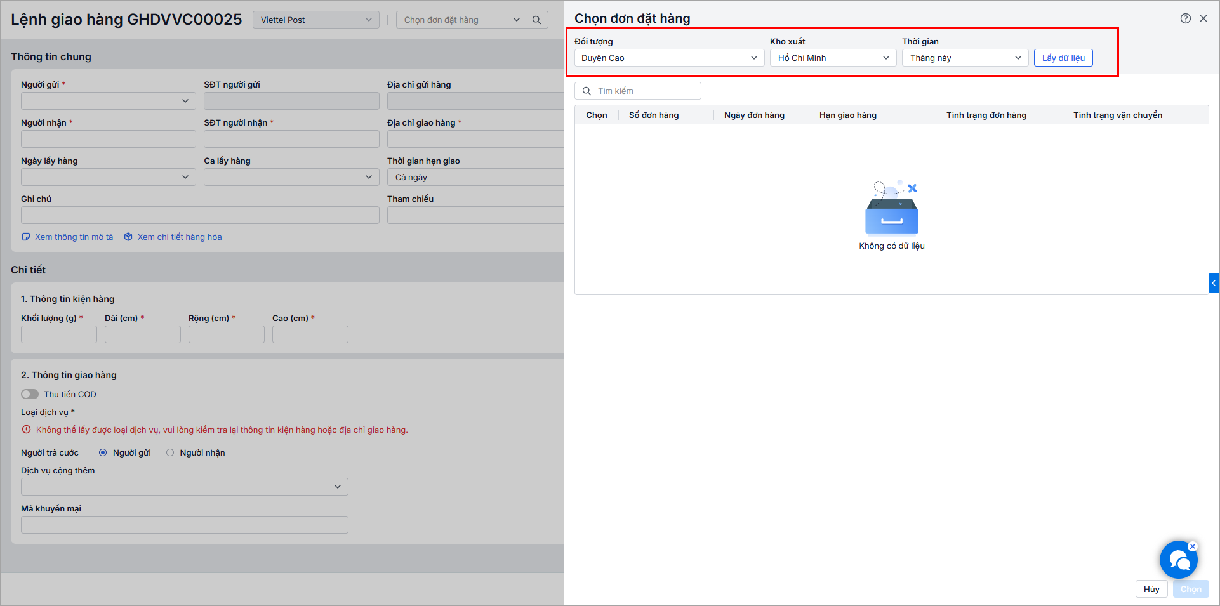Select Người nhận as freight payer
The width and height of the screenshot is (1220, 606).
tap(170, 452)
